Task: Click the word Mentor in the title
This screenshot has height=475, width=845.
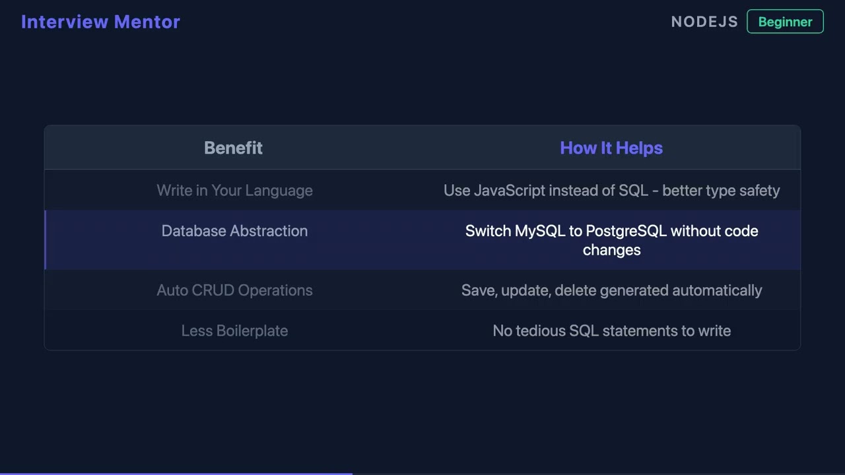Action: [x=147, y=22]
